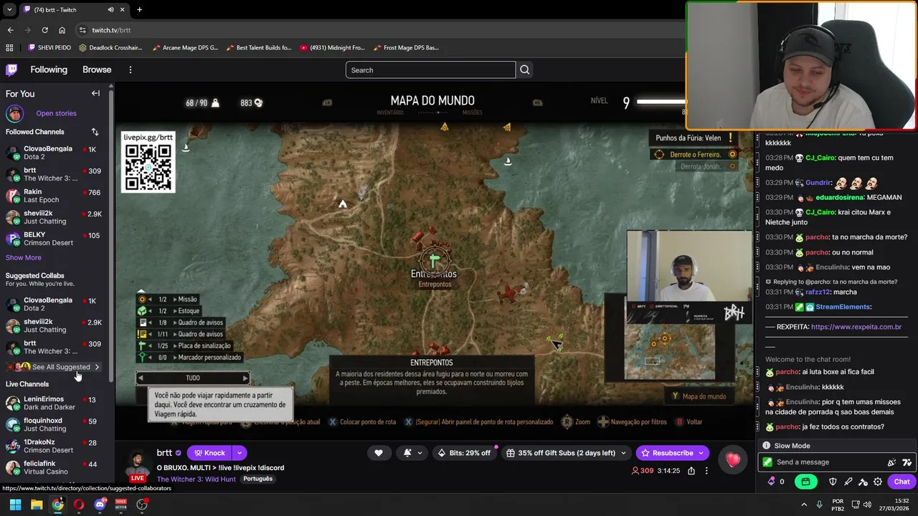918x516 pixels.
Task: Open the chat identity badge icon
Action: tap(767, 462)
